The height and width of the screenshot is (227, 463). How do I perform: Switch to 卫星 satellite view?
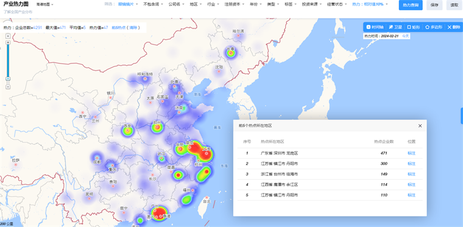click(395, 27)
